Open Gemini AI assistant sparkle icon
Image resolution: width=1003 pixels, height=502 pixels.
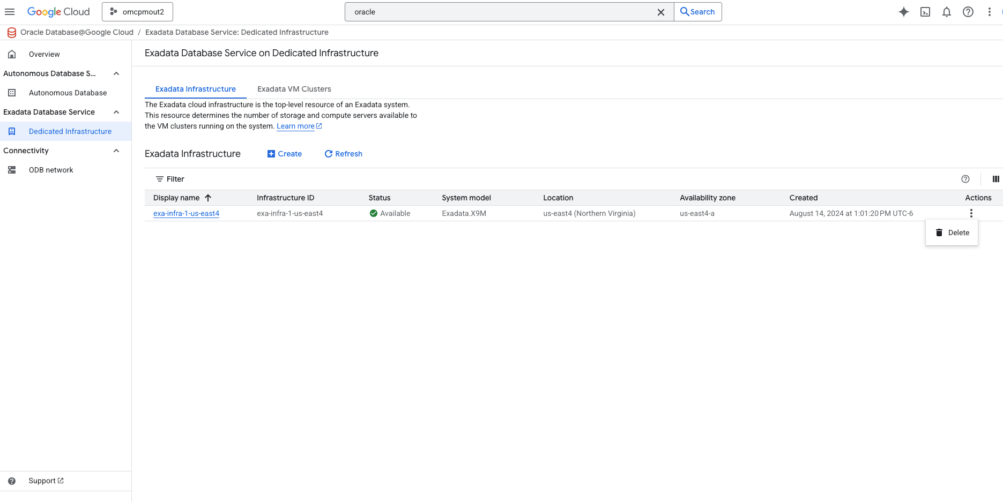pos(904,12)
